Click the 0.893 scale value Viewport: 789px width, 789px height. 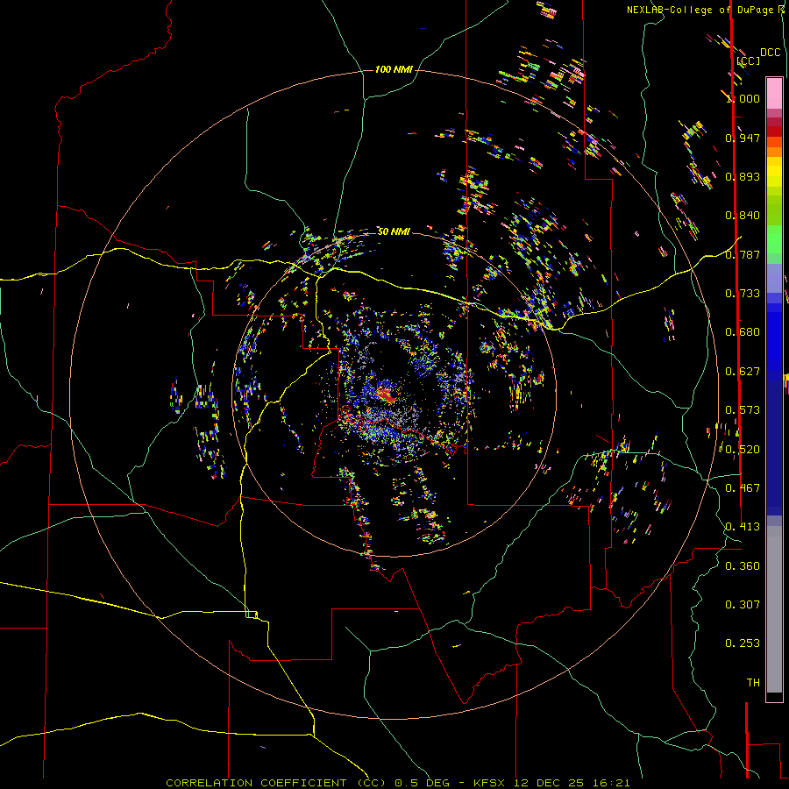click(x=743, y=176)
